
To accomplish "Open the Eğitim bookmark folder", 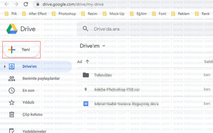I will pos(138,14).
